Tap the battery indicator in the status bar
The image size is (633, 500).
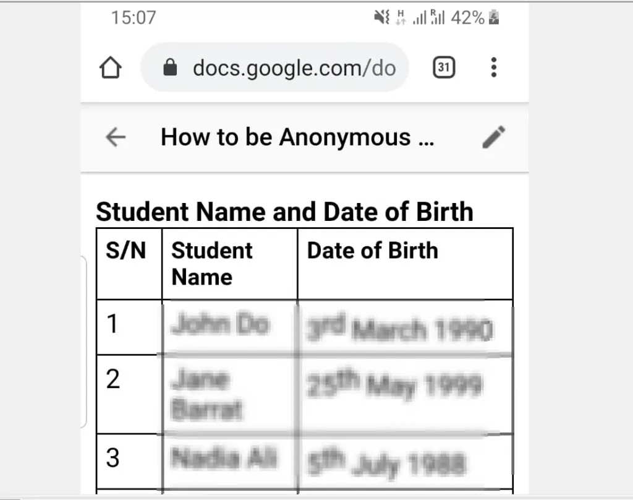click(x=493, y=18)
